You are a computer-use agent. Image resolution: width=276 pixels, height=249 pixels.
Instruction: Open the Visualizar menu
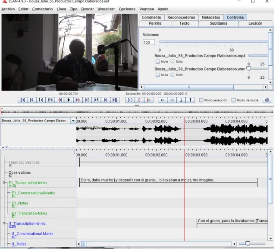point(106,9)
